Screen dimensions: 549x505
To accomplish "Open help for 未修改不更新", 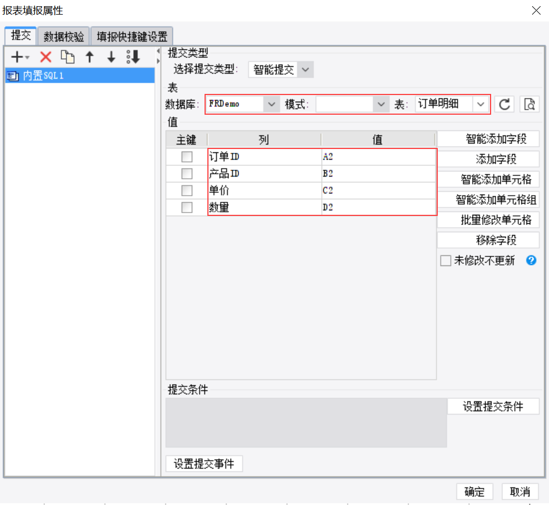I will point(531,260).
